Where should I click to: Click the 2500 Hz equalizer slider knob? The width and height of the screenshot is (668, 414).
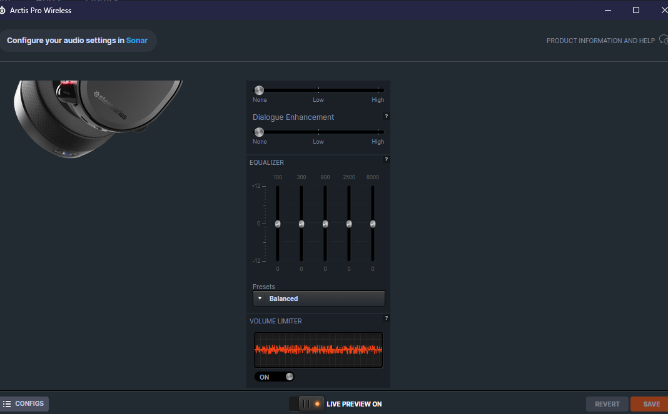click(349, 224)
